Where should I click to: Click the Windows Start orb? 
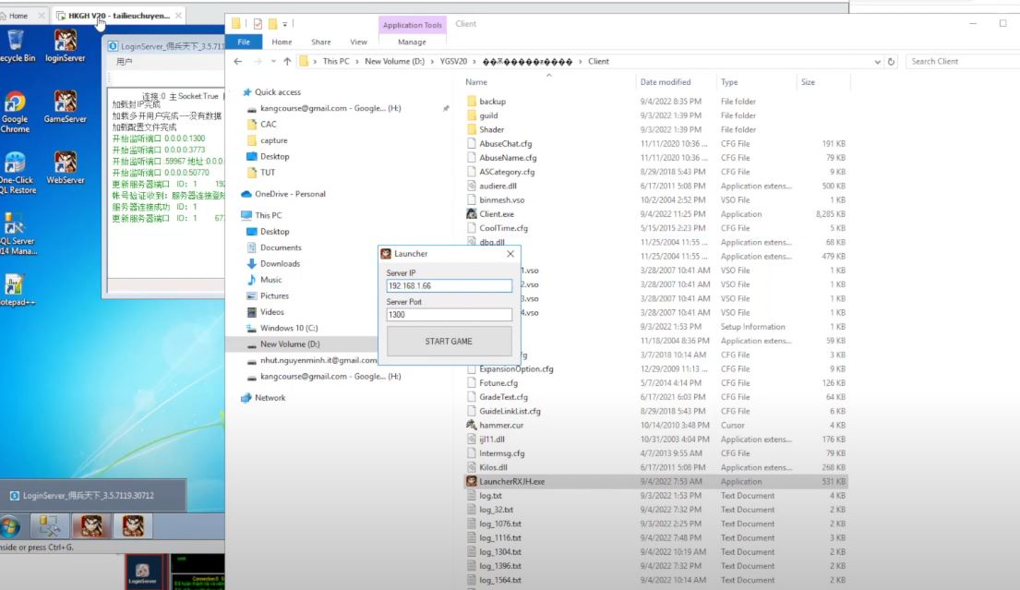click(x=10, y=525)
